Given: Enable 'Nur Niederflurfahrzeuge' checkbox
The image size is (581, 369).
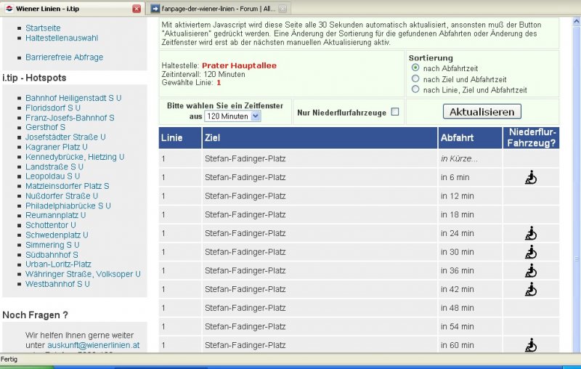Looking at the screenshot, I should [395, 112].
